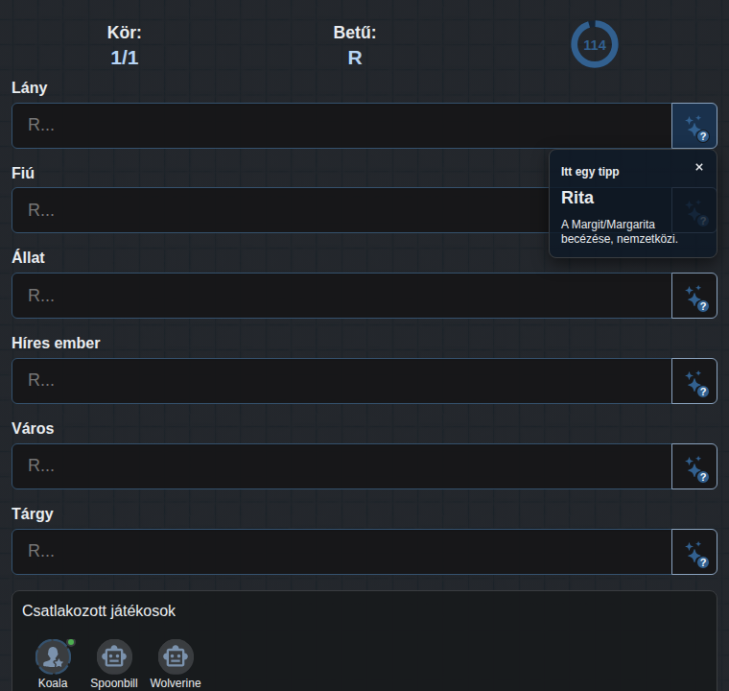The height and width of the screenshot is (691, 729).
Task: Click the 'Város' category label
Action: [x=33, y=429]
